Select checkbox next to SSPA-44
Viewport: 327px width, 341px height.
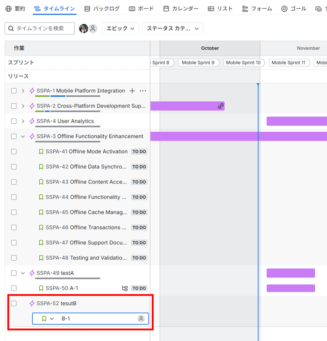(x=14, y=197)
